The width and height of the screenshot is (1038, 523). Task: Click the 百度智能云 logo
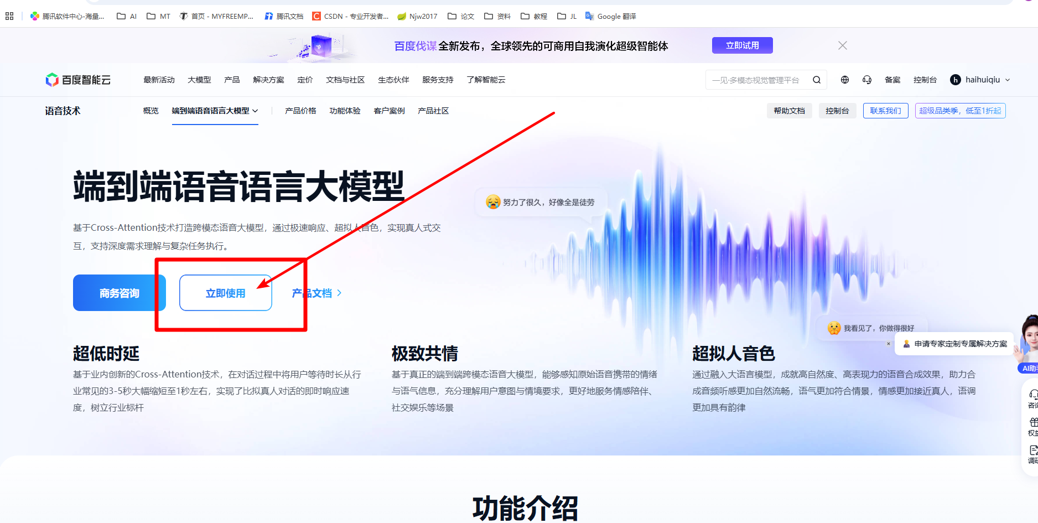78,80
